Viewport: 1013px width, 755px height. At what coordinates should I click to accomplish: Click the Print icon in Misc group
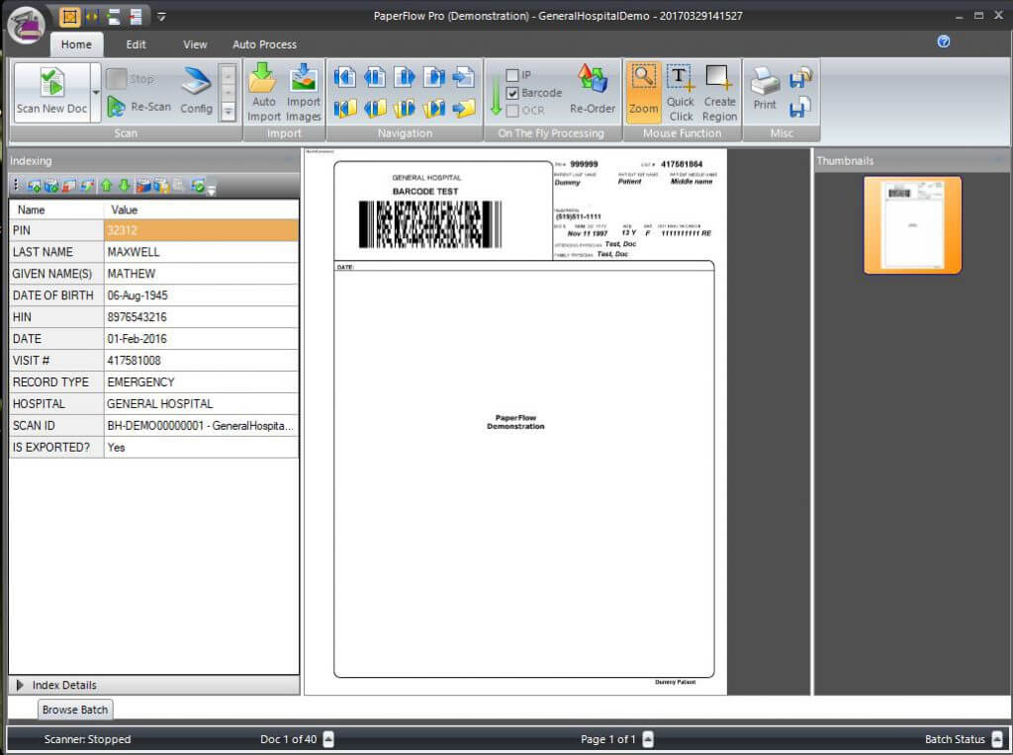click(x=764, y=89)
